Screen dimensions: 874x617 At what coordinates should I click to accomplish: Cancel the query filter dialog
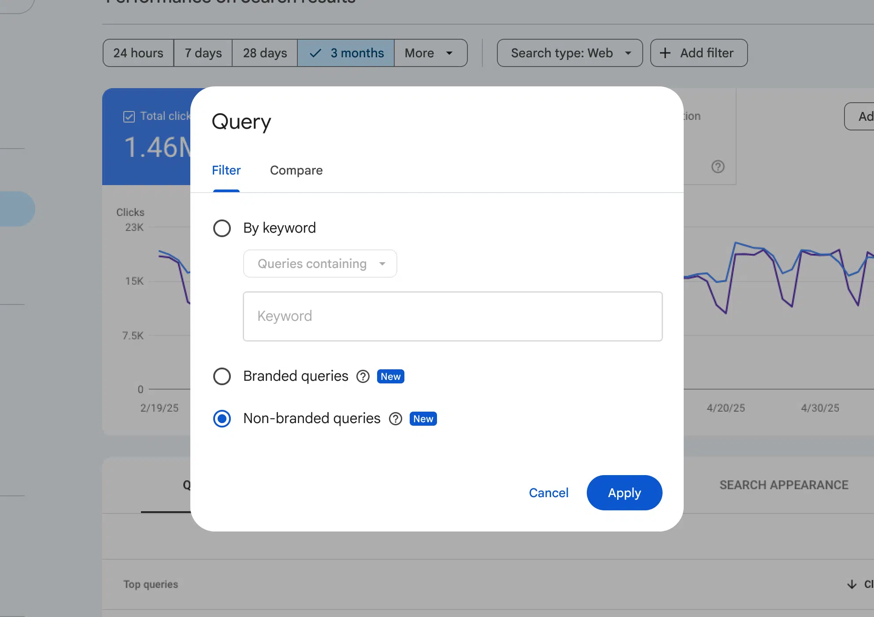tap(548, 493)
